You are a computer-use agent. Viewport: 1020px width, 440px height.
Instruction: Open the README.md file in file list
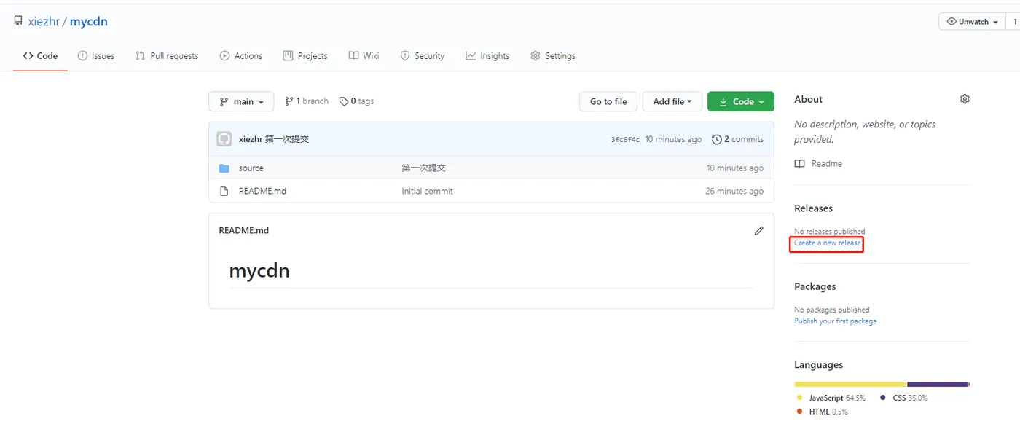(x=262, y=191)
